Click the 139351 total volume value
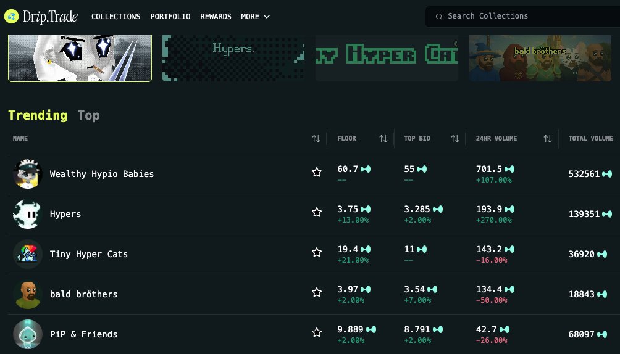This screenshot has height=354, width=620. pos(584,214)
